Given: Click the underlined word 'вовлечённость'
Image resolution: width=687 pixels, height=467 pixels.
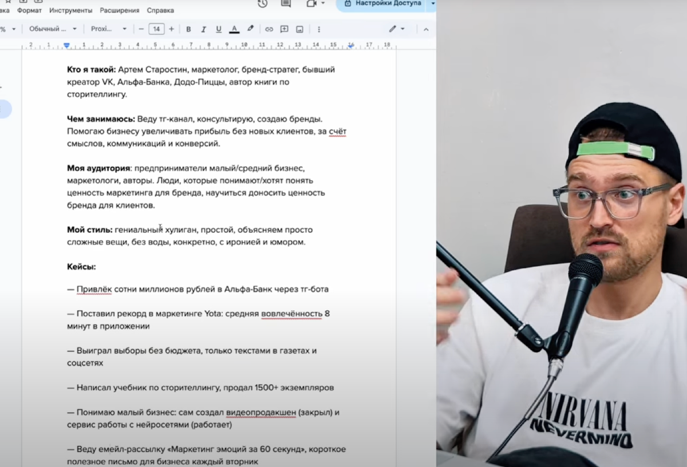Looking at the screenshot, I should pos(291,314).
